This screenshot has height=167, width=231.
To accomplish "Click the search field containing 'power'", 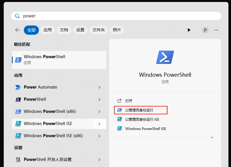I will (116, 16).
